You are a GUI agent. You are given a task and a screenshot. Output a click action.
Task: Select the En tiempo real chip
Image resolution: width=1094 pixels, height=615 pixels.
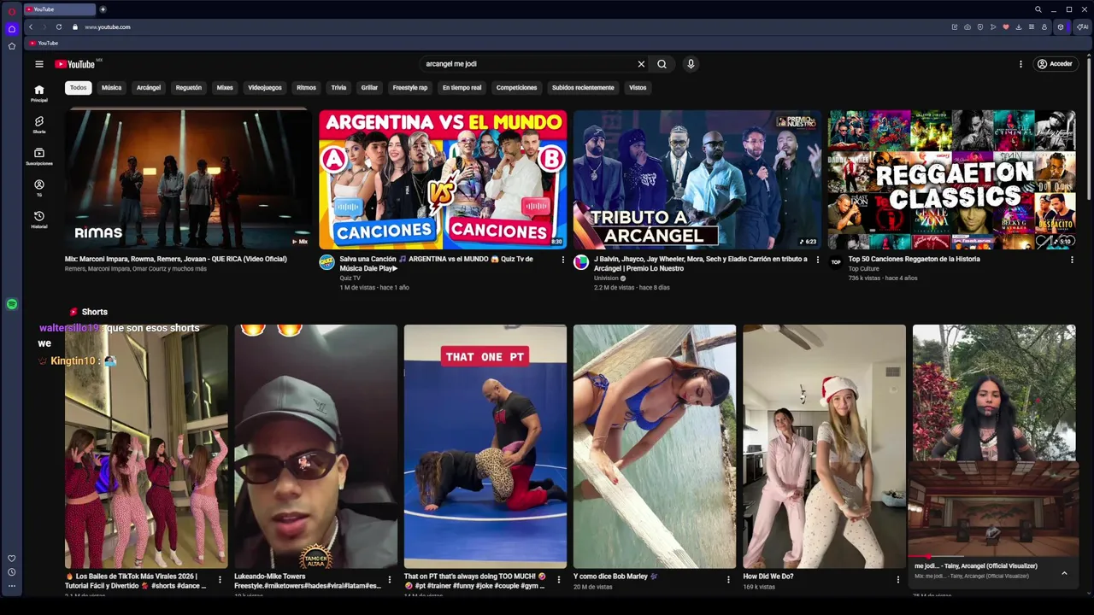point(462,88)
